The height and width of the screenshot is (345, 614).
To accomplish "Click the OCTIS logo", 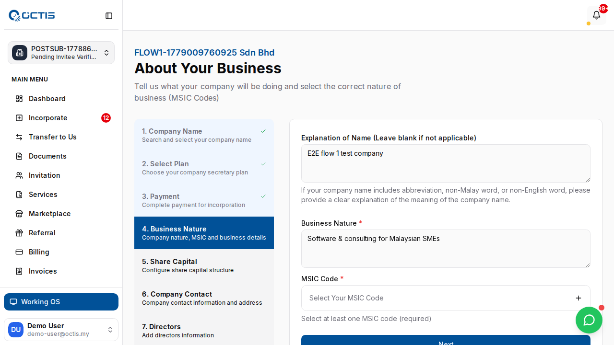I will tap(32, 15).
